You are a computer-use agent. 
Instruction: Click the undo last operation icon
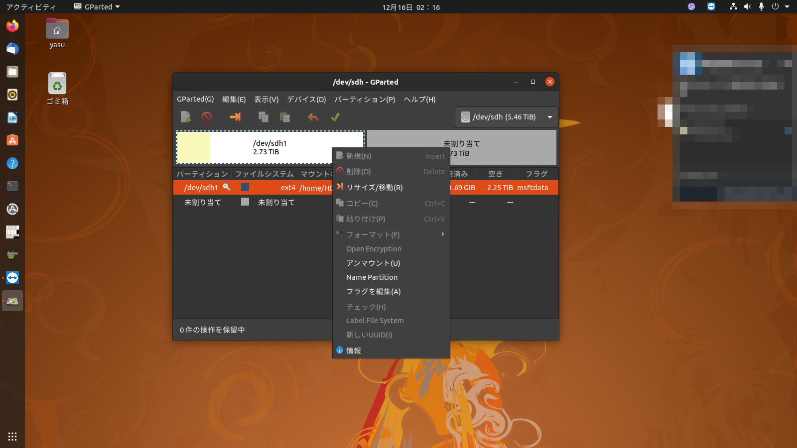pos(313,117)
